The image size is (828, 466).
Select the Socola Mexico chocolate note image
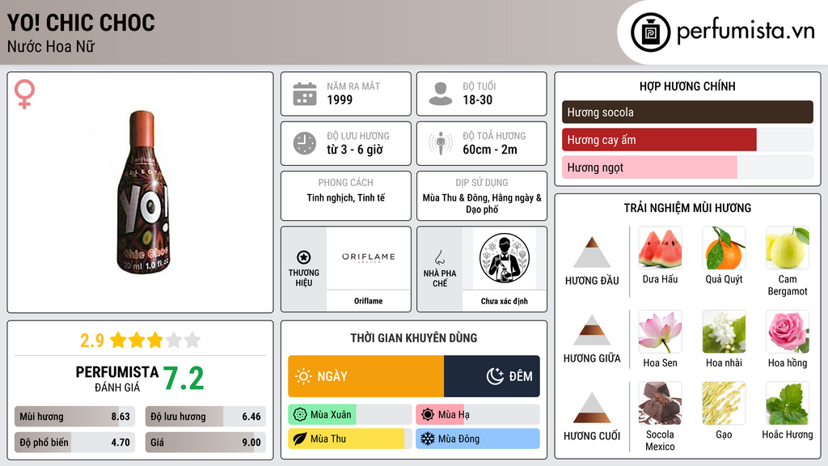pyautogui.click(x=660, y=403)
